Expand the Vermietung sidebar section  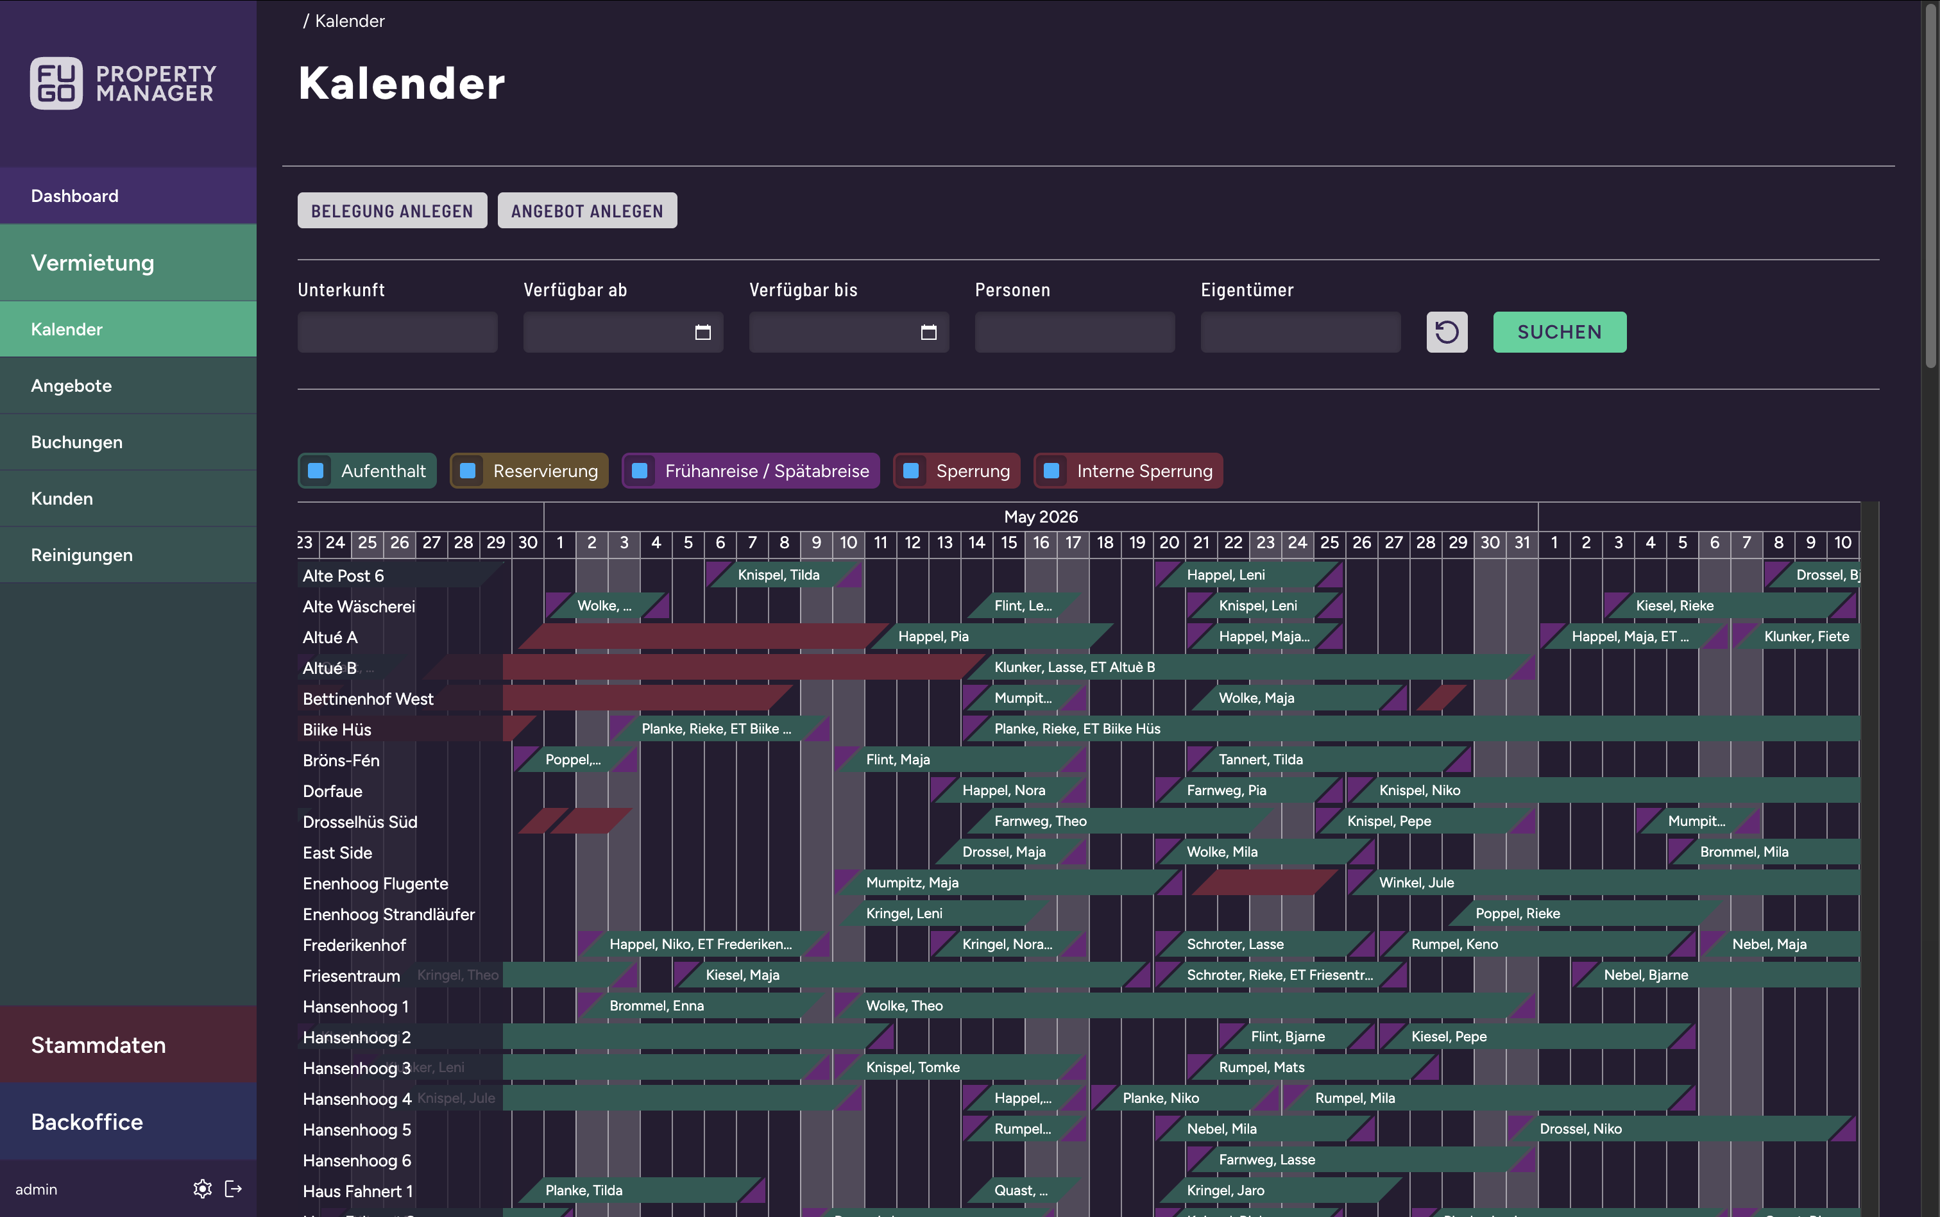coord(128,262)
